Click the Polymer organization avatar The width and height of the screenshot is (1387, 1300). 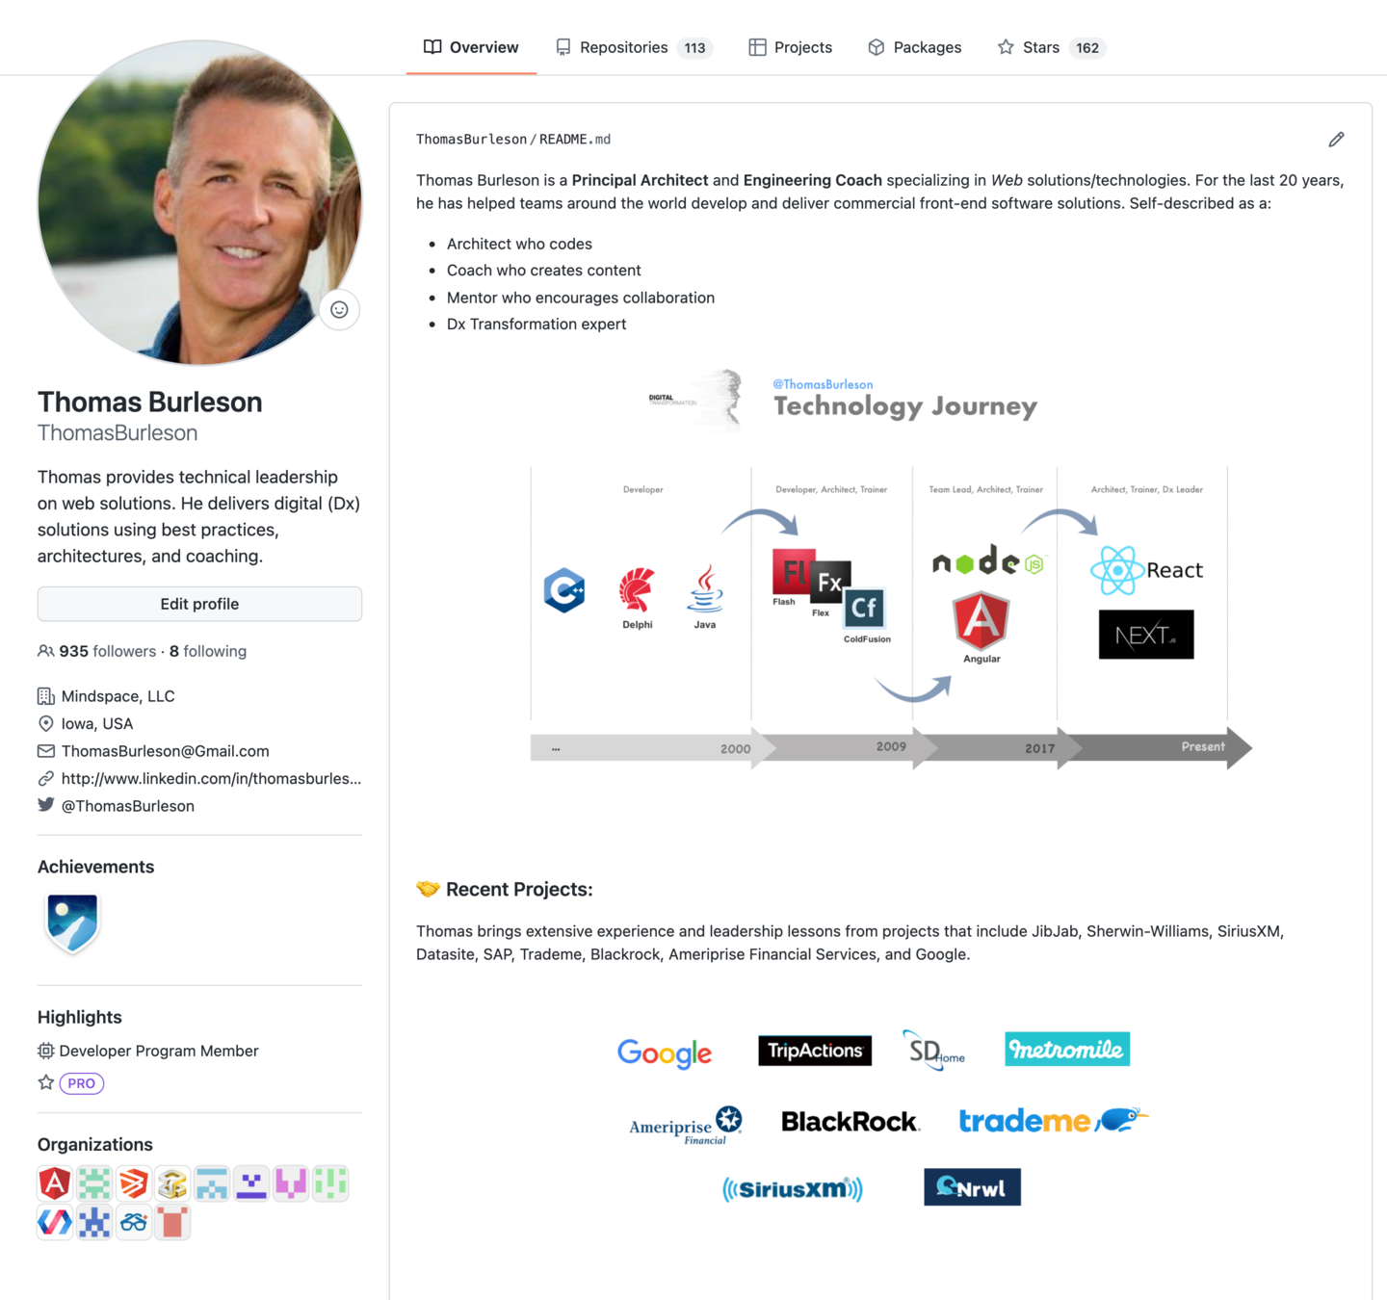click(55, 1222)
